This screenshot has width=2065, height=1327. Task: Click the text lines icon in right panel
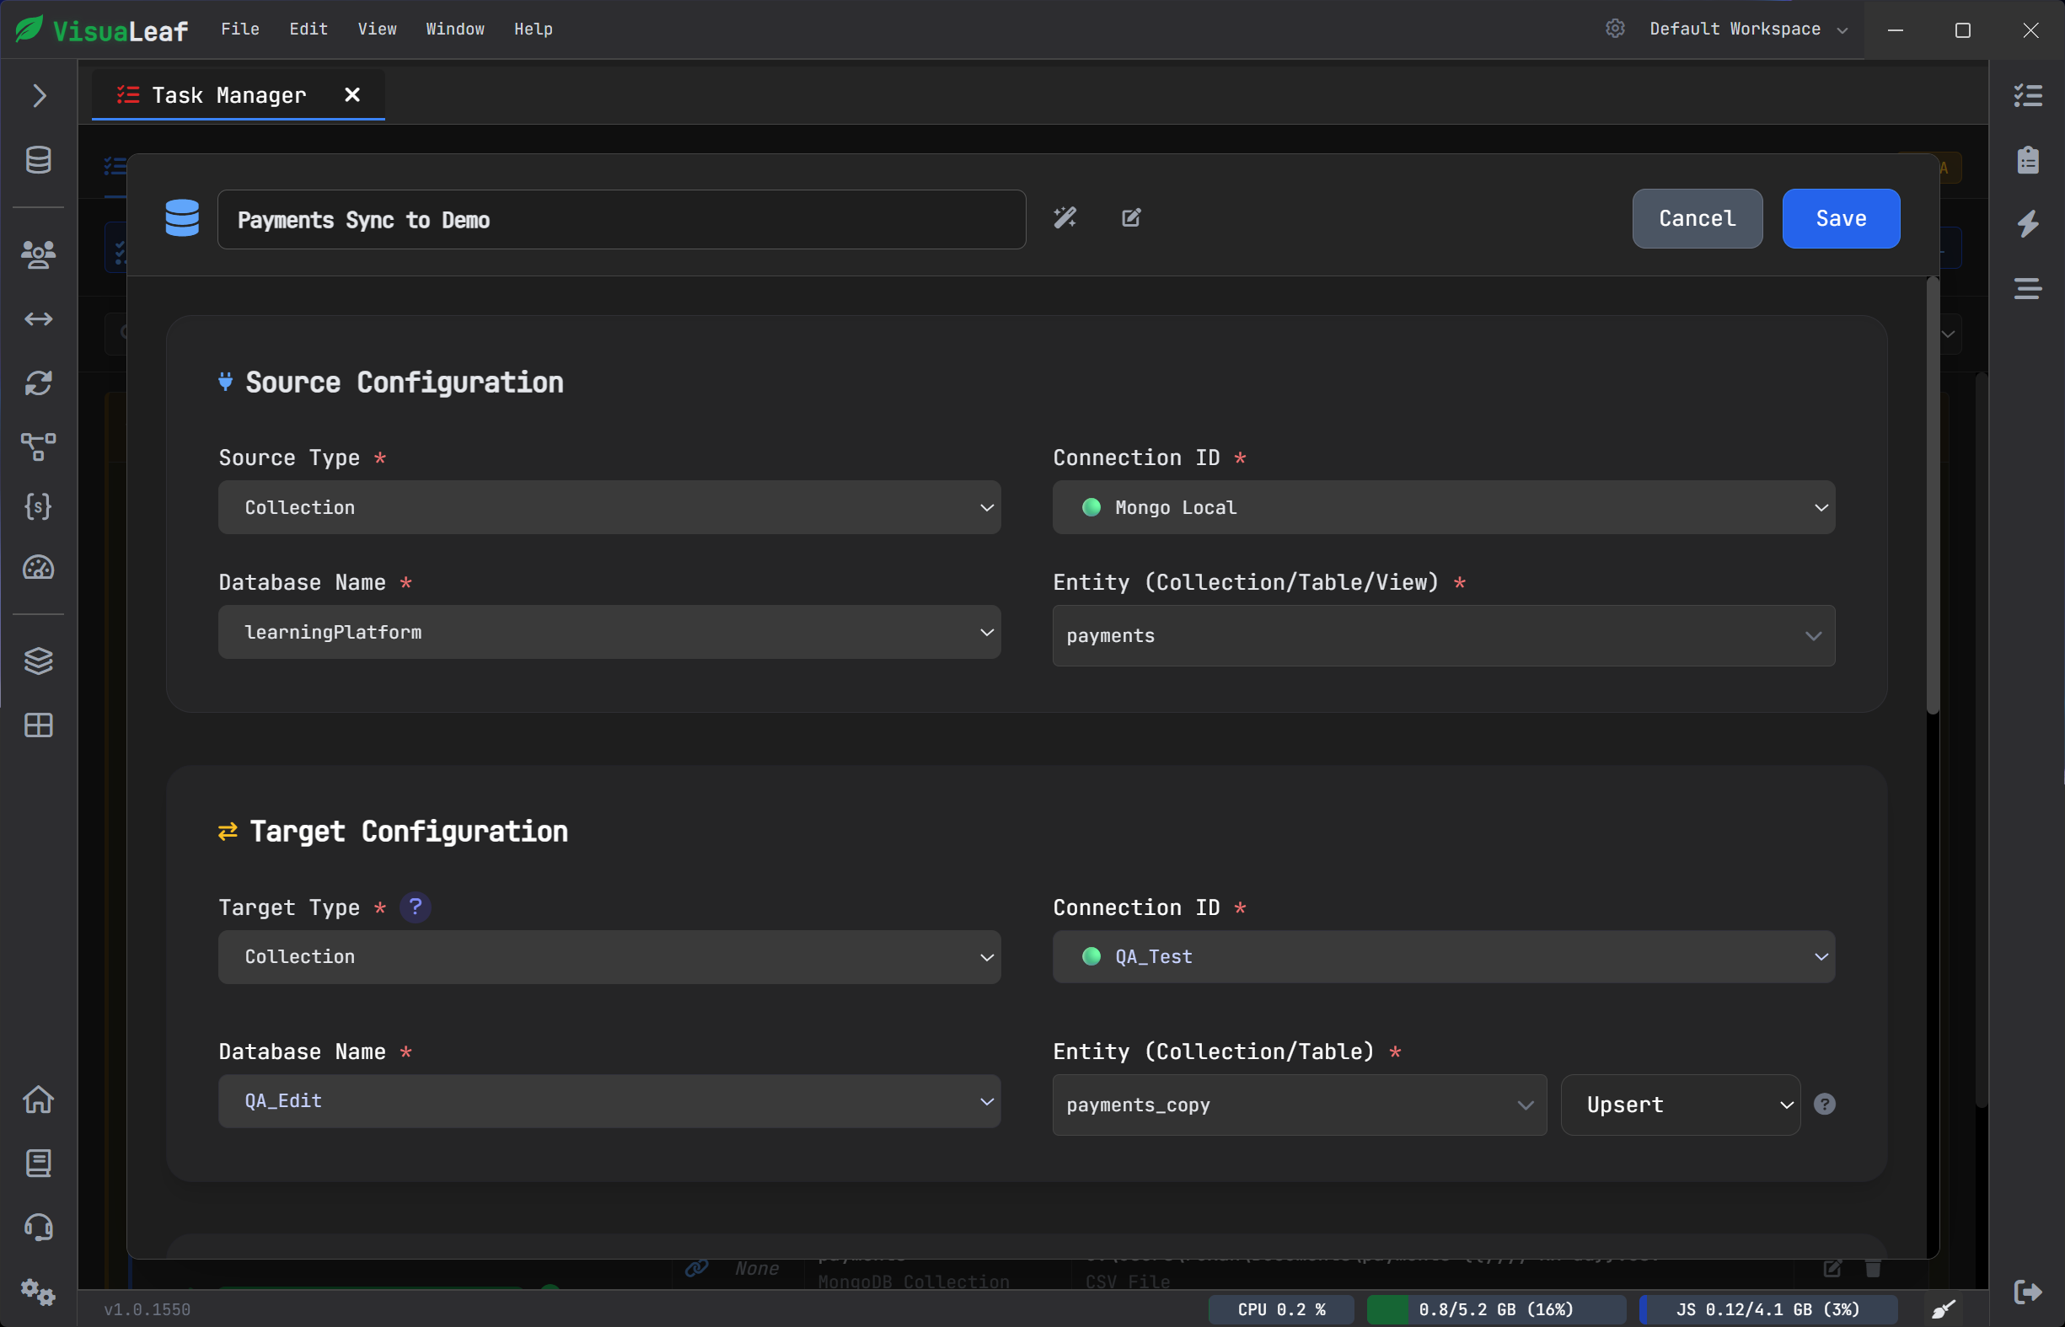[x=2028, y=289]
